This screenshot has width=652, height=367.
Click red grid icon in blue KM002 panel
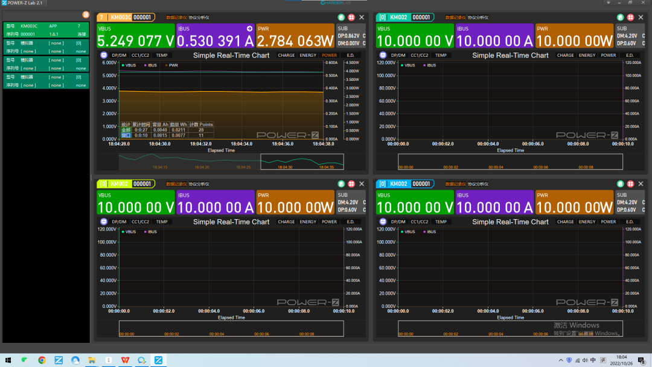(x=630, y=183)
